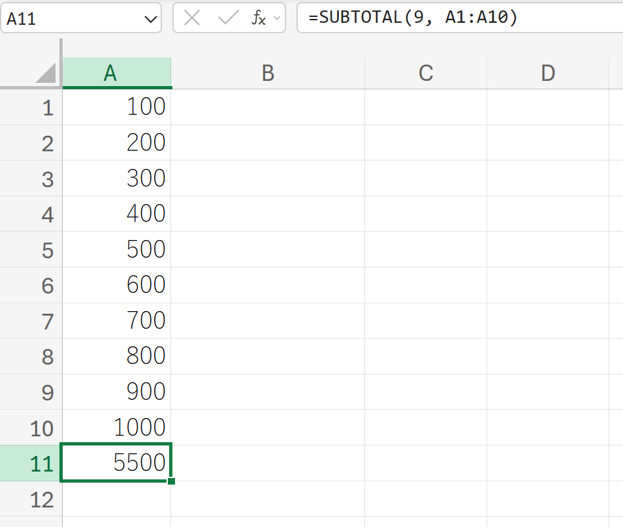Click the Cancel (X) icon in formula bar
Image resolution: width=623 pixels, height=527 pixels.
[x=192, y=18]
